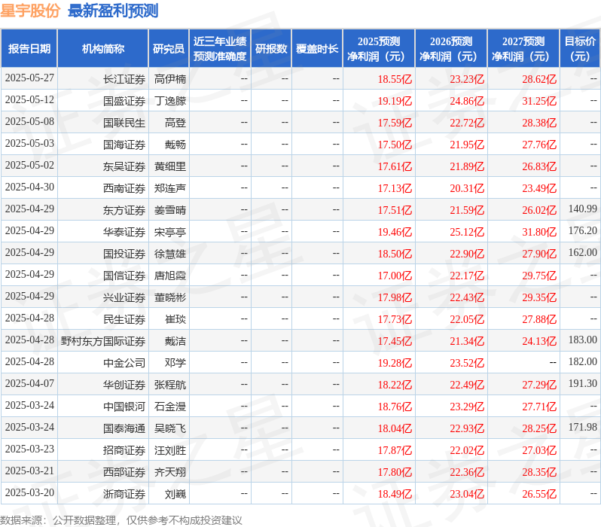The width and height of the screenshot is (601, 527).
Task: Click the 数据来源 footnote text
Action: click(121, 520)
